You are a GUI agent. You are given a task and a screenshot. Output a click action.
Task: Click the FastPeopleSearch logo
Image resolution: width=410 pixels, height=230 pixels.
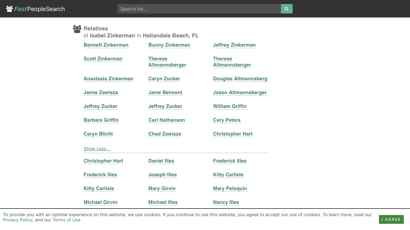(x=35, y=9)
